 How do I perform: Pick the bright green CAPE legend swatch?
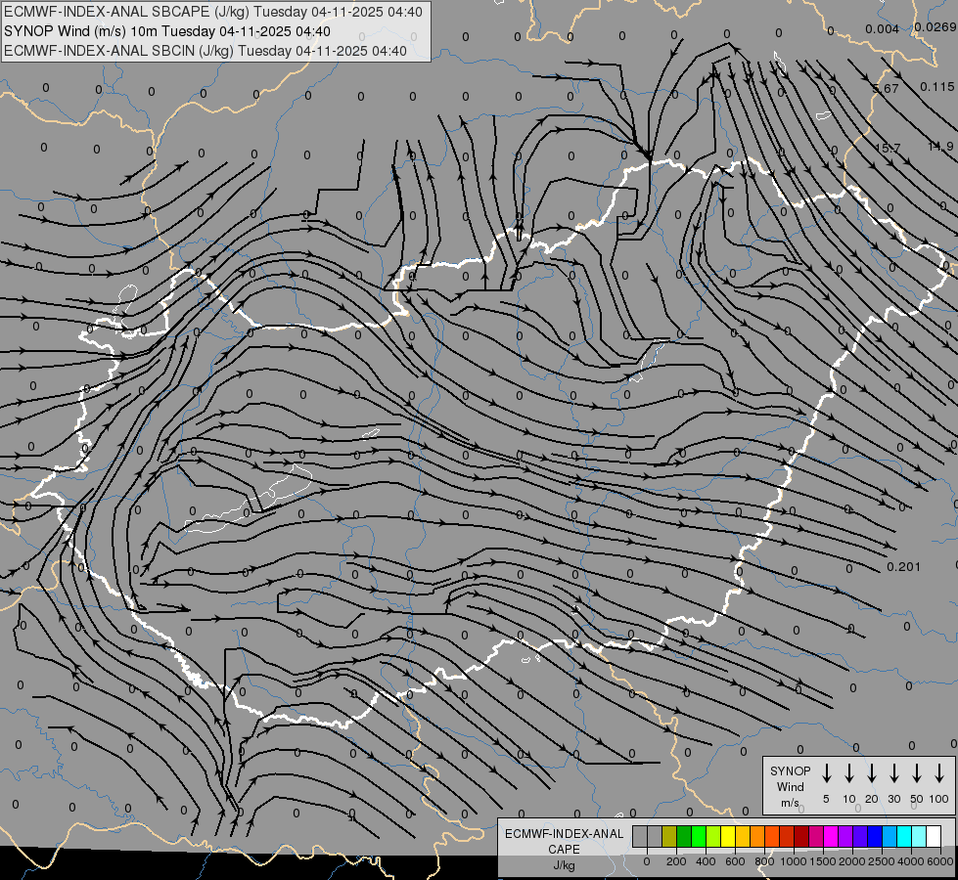[699, 836]
